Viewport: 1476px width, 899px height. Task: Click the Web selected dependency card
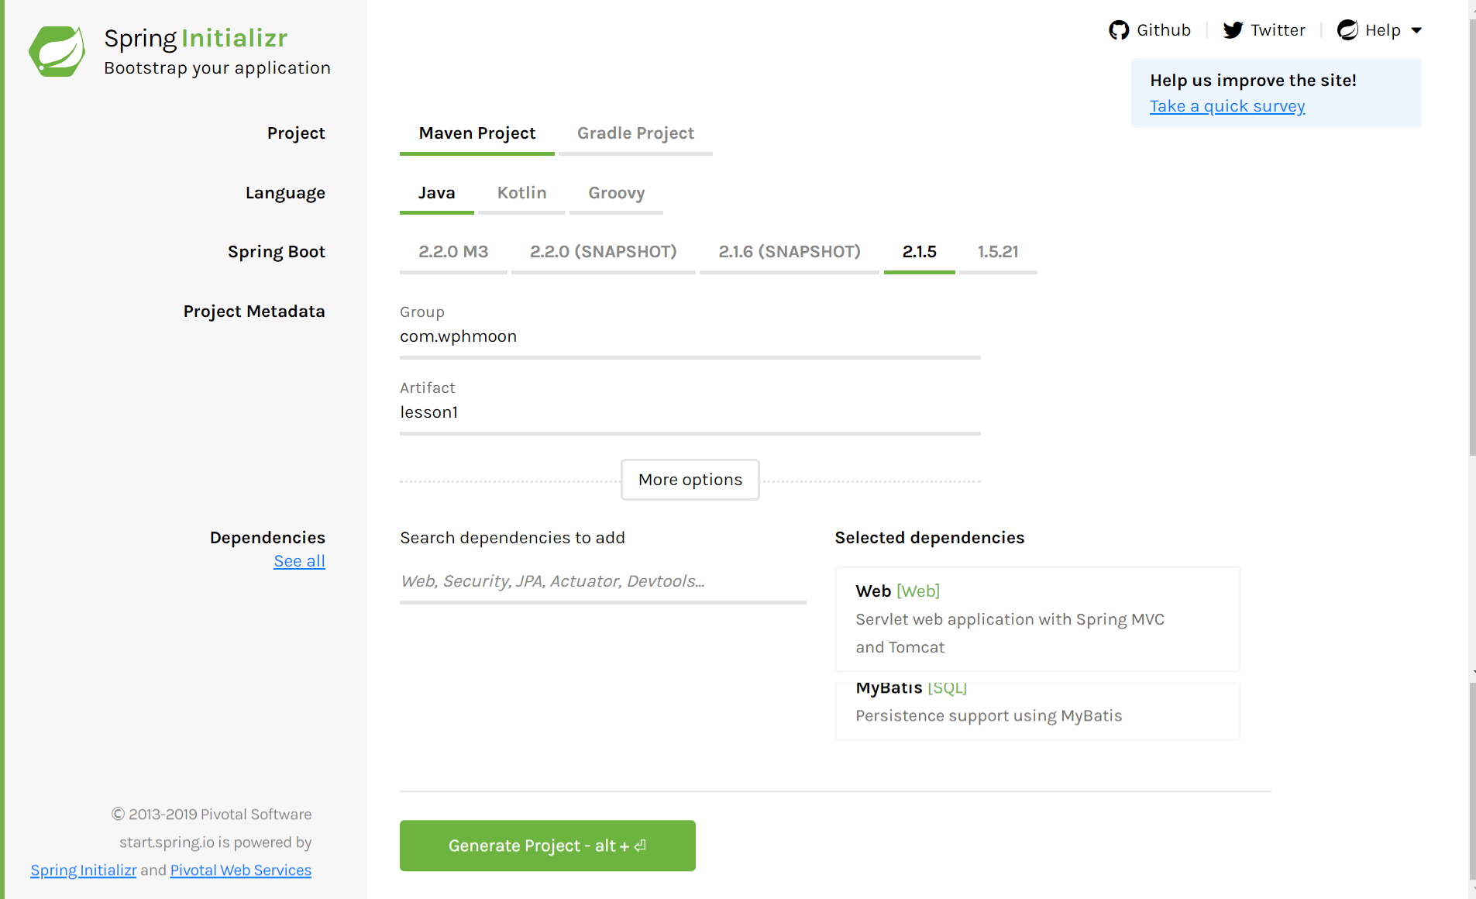[1037, 618]
